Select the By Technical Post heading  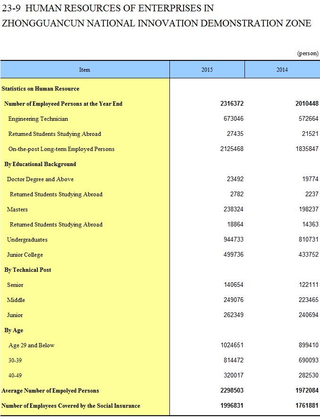(x=27, y=270)
